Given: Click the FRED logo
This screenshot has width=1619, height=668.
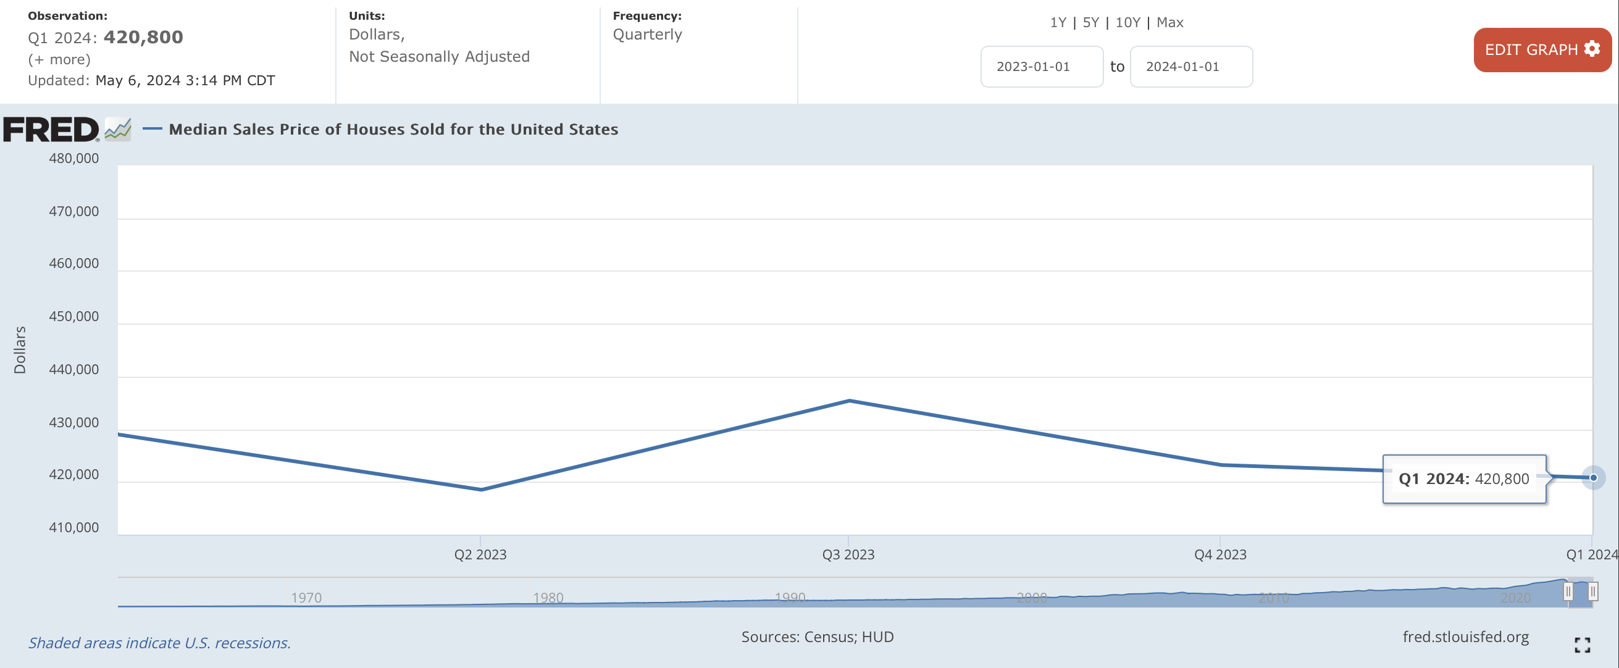Looking at the screenshot, I should tap(50, 130).
